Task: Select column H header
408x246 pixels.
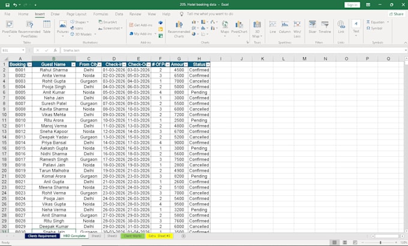Action: (199, 59)
